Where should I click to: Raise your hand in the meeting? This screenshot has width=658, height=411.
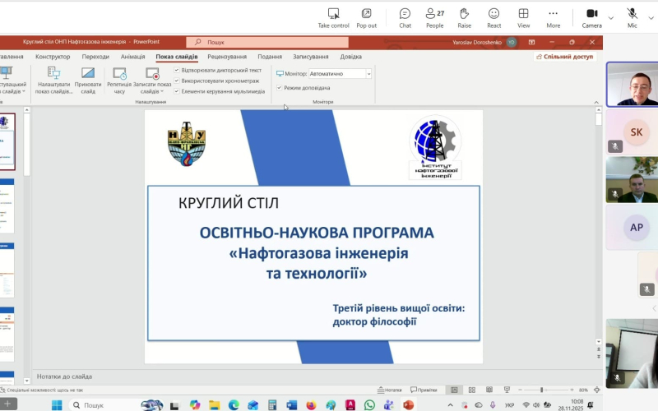[x=464, y=14]
